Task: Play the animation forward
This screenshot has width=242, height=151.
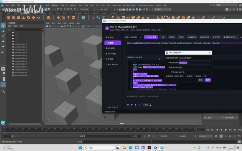Action: [226, 130]
